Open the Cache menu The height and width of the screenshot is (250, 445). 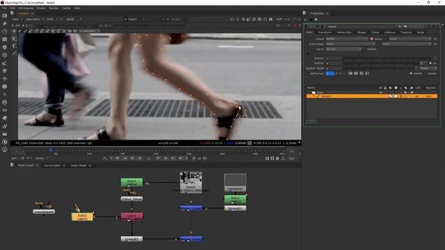(66, 8)
